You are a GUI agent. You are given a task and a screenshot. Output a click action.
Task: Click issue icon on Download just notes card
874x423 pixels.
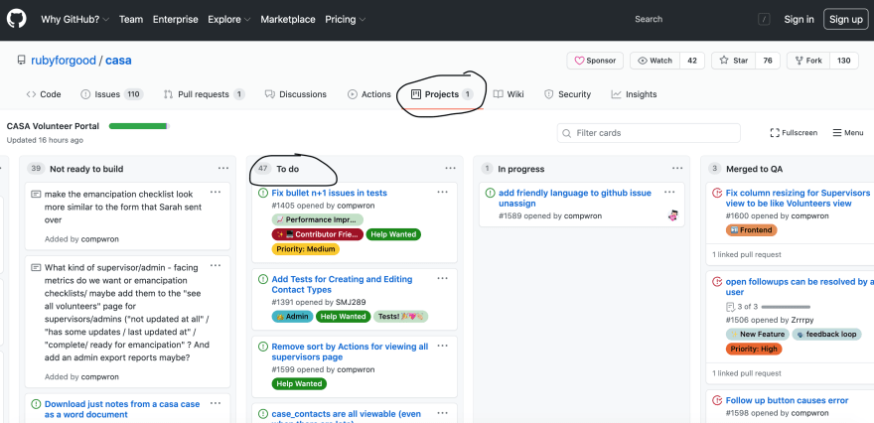coord(36,404)
